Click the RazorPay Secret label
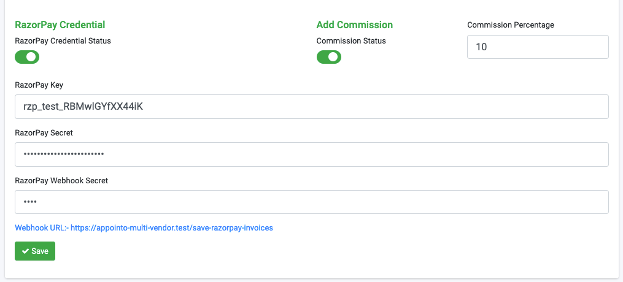 pyautogui.click(x=44, y=133)
